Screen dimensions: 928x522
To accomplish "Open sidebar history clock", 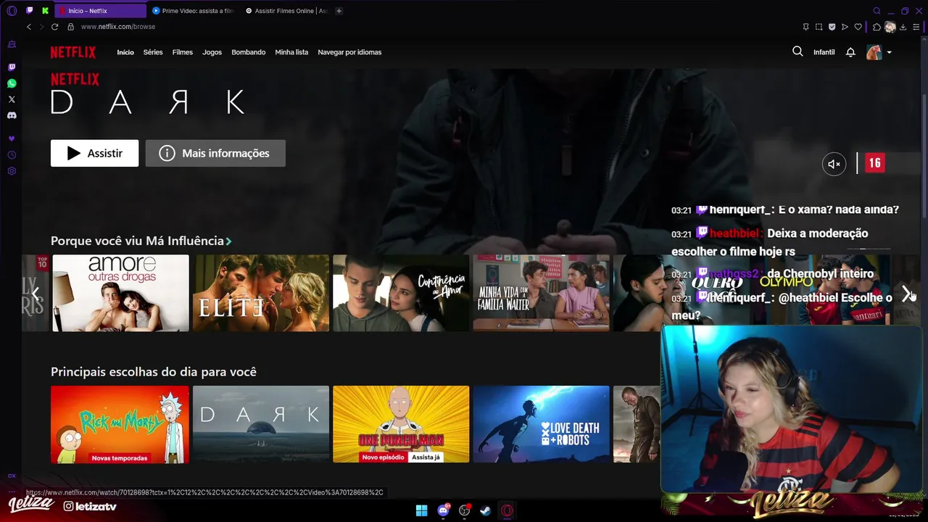I will point(12,155).
